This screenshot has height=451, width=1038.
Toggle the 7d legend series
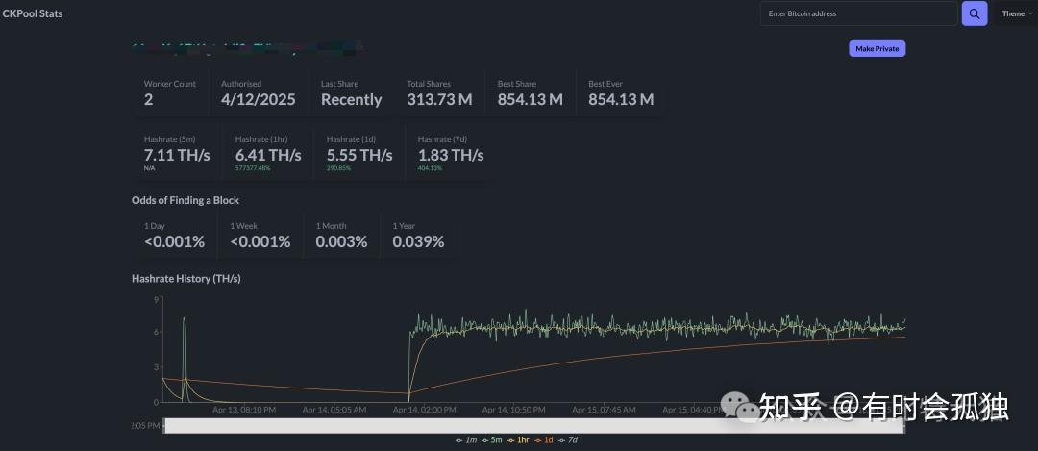pyautogui.click(x=568, y=439)
